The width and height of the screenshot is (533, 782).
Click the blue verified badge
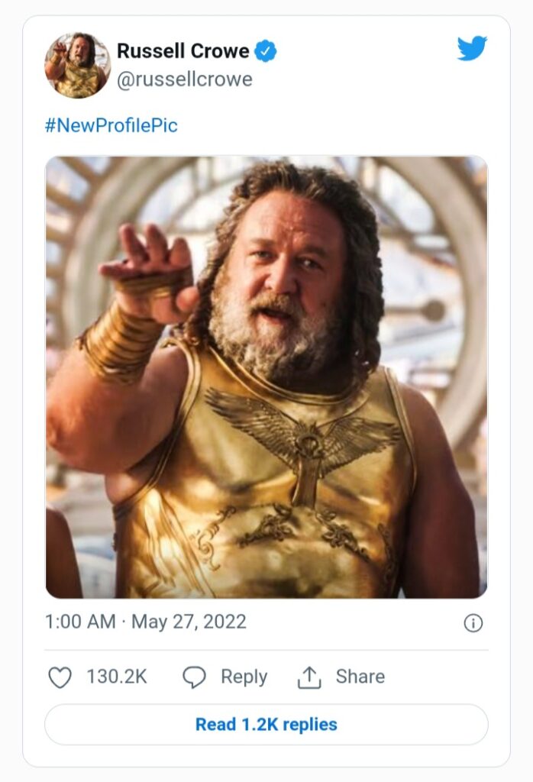pos(266,52)
